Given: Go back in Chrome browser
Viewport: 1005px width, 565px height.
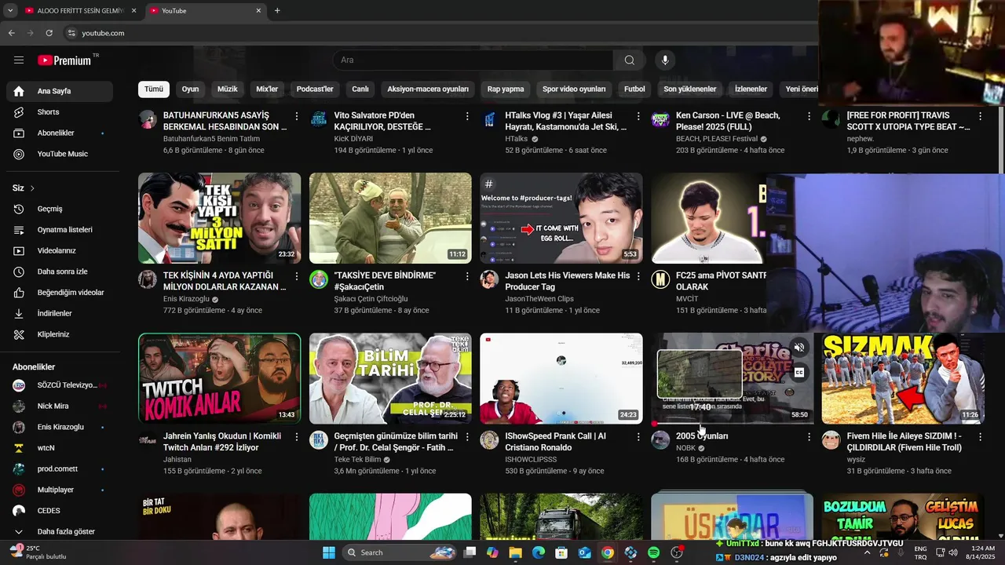Looking at the screenshot, I should pos(11,33).
